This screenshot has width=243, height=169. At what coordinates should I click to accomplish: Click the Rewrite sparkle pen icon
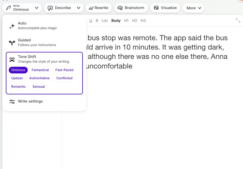pyautogui.click(x=91, y=8)
